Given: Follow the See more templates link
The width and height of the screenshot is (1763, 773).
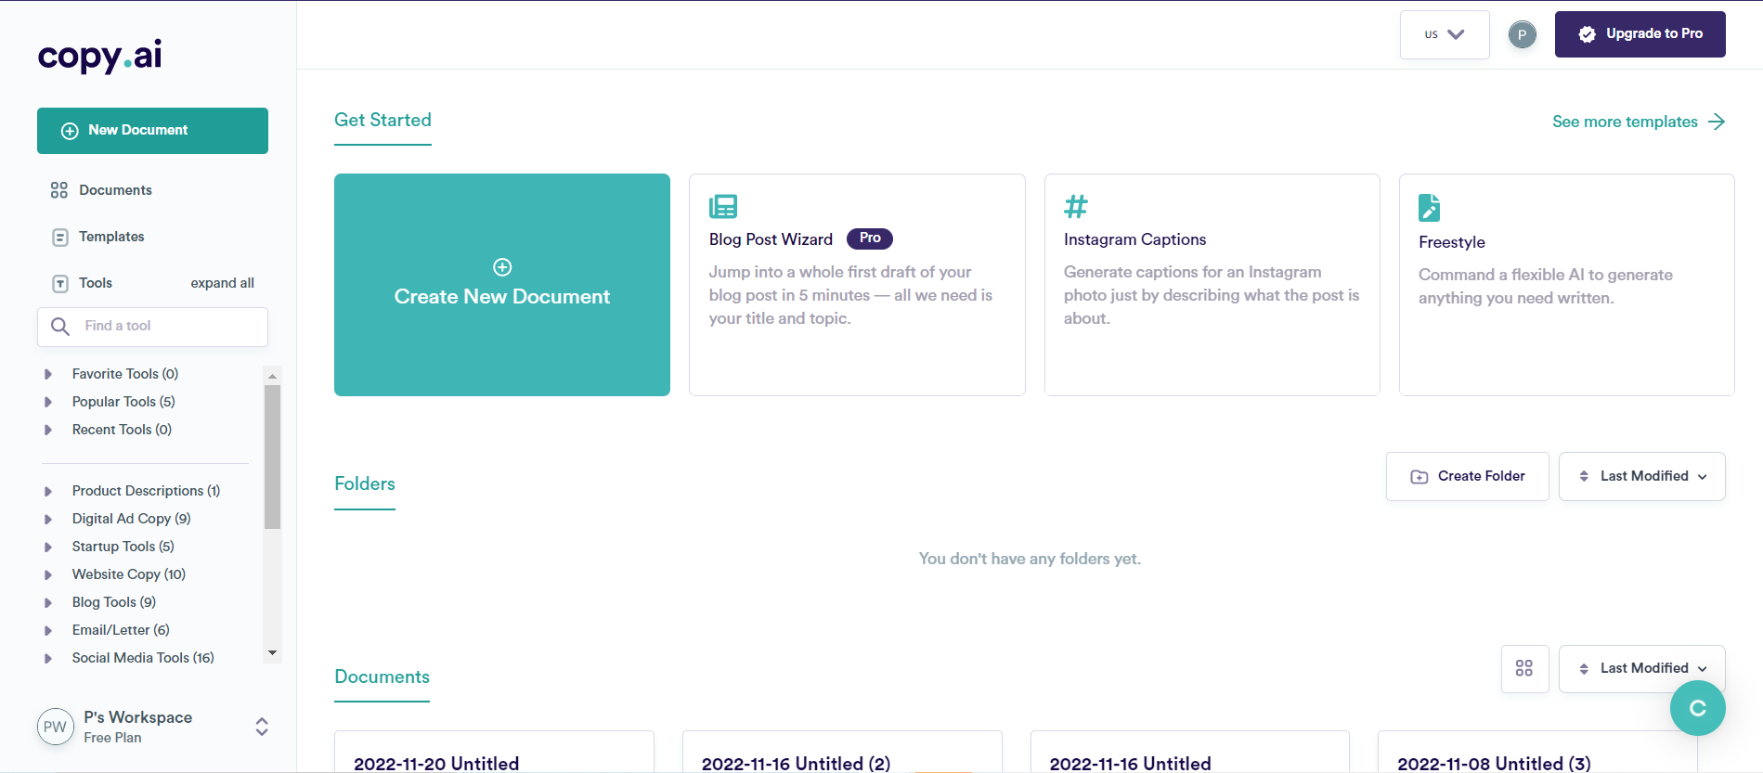Looking at the screenshot, I should [1638, 122].
